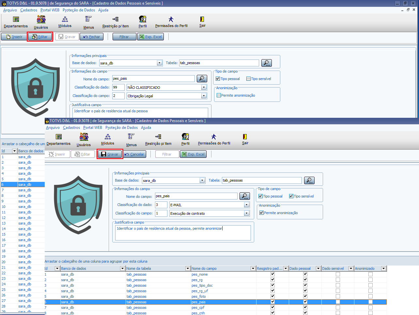Viewport: 419px width, 315px height.
Task: Toggle Tipo pessoal in the front window
Action: click(261, 196)
